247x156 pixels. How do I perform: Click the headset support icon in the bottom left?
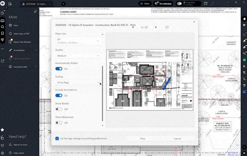pyautogui.click(x=2, y=138)
